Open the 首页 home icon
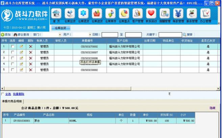The image size is (222, 138). (56, 14)
